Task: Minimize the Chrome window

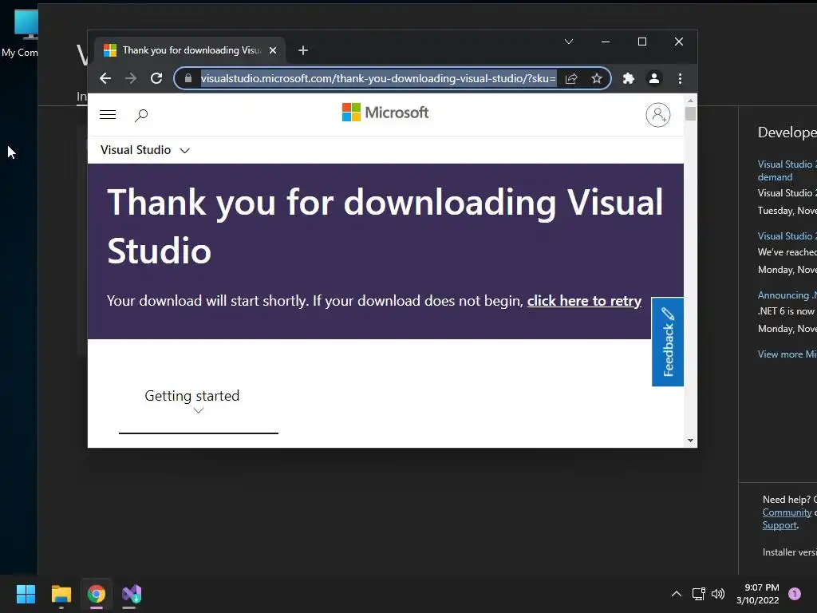Action: pyautogui.click(x=606, y=42)
